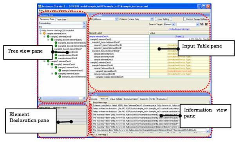The height and width of the screenshot is (142, 235).
Task: Click the green icon beside sample2:elementDeclS
Action: (60, 71)
